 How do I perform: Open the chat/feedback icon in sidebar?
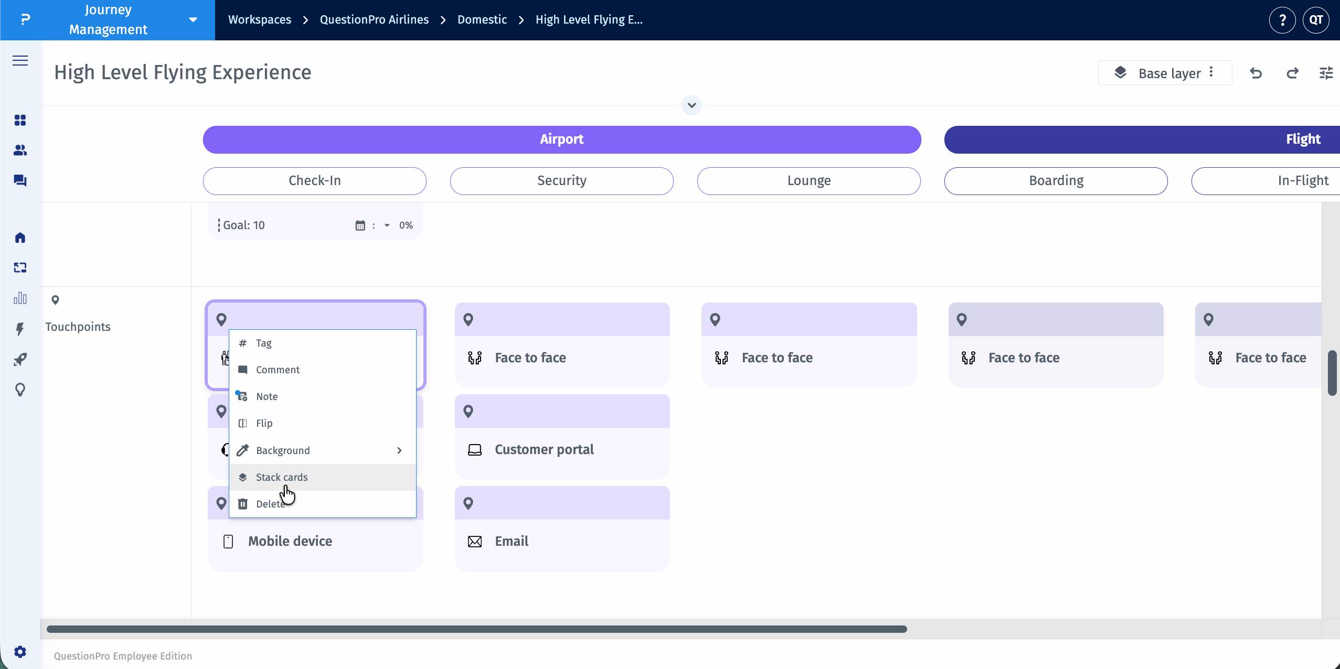point(20,180)
